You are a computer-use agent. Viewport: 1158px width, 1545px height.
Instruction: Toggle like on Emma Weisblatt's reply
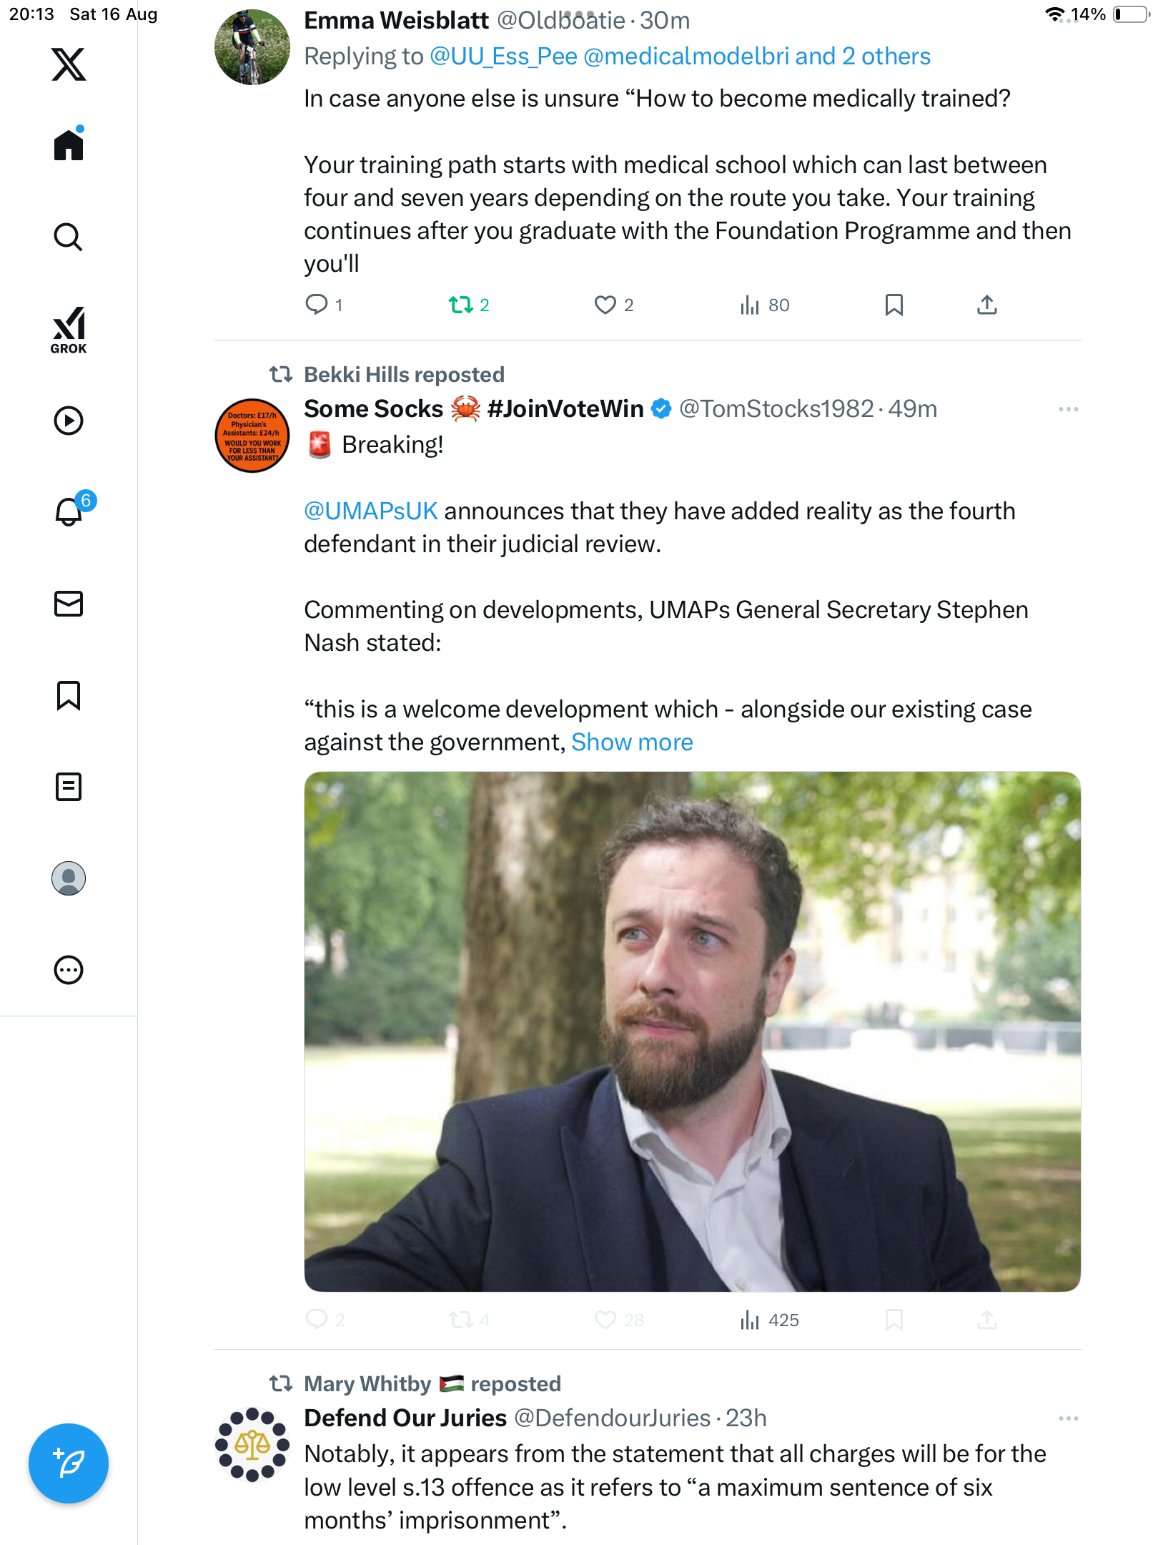pos(605,305)
